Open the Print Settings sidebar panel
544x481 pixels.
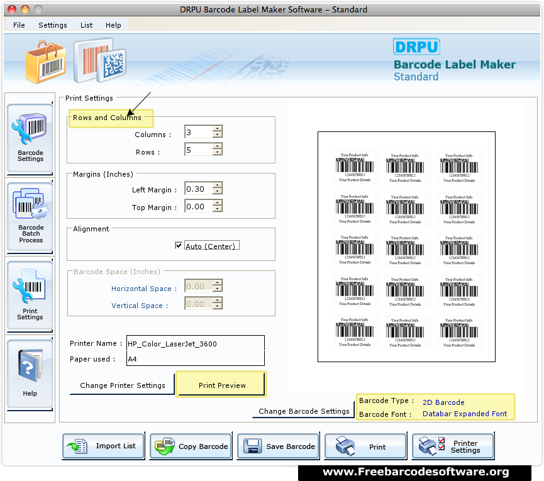tap(30, 295)
